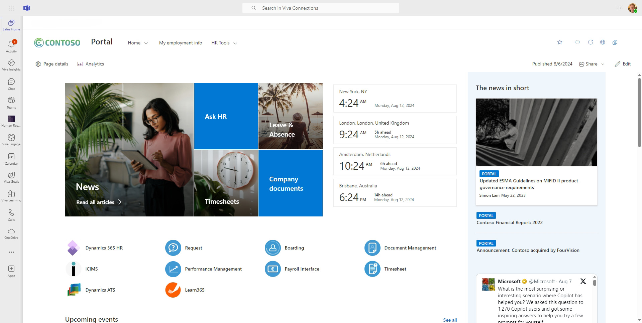Reload the page with refresh icon

(x=591, y=42)
